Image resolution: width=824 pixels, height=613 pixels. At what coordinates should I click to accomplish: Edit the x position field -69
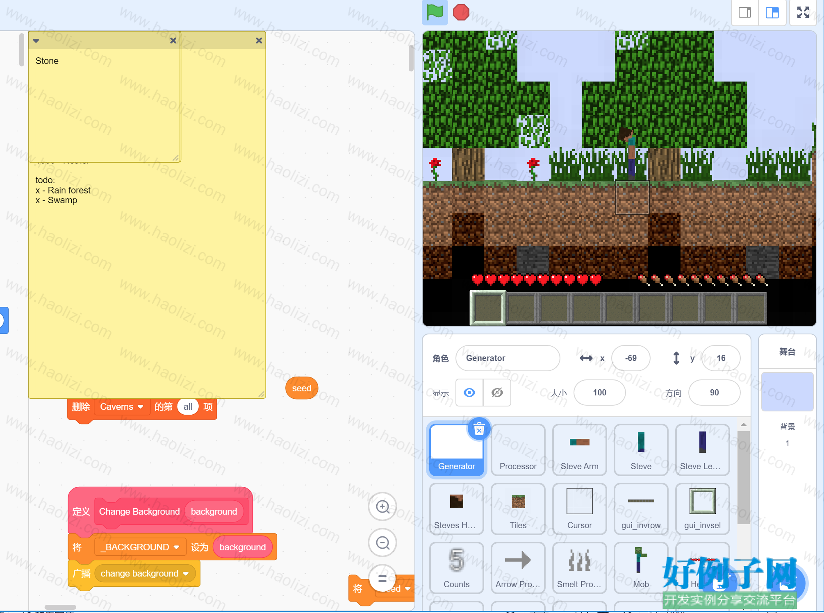tap(631, 358)
